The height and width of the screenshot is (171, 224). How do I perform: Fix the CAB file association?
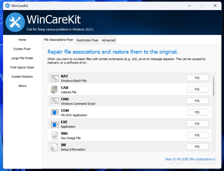pyautogui.click(x=197, y=89)
